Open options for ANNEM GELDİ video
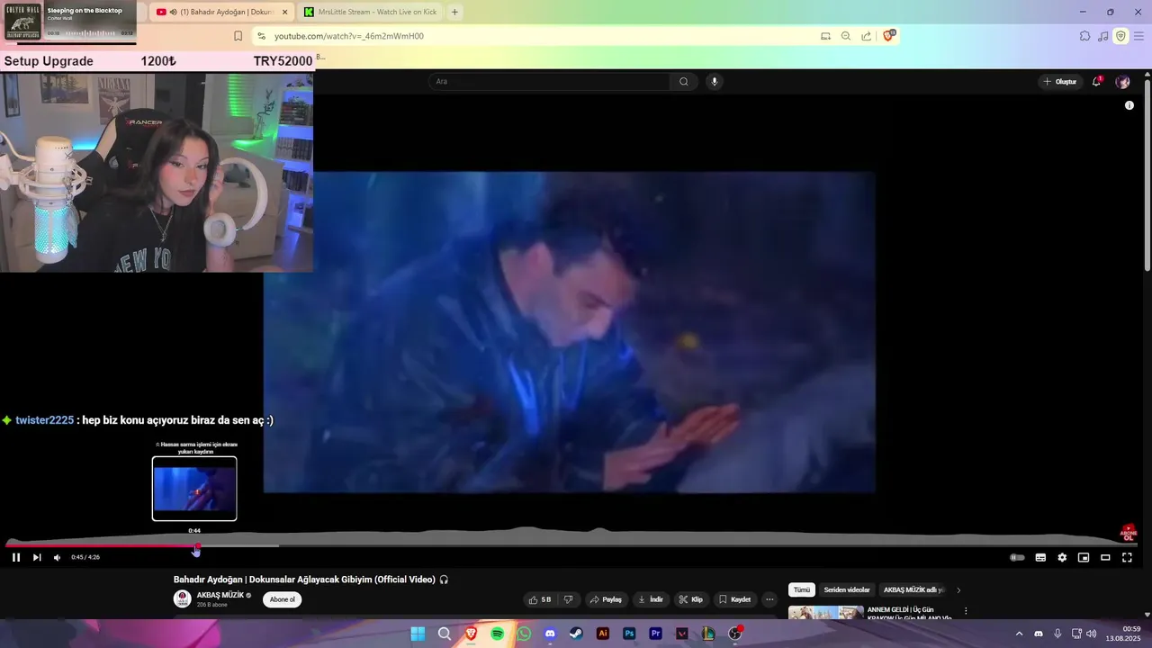The height and width of the screenshot is (648, 1152). [966, 611]
